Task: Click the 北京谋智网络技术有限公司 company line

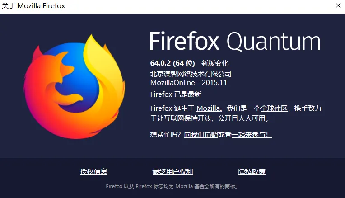Action: [191, 74]
